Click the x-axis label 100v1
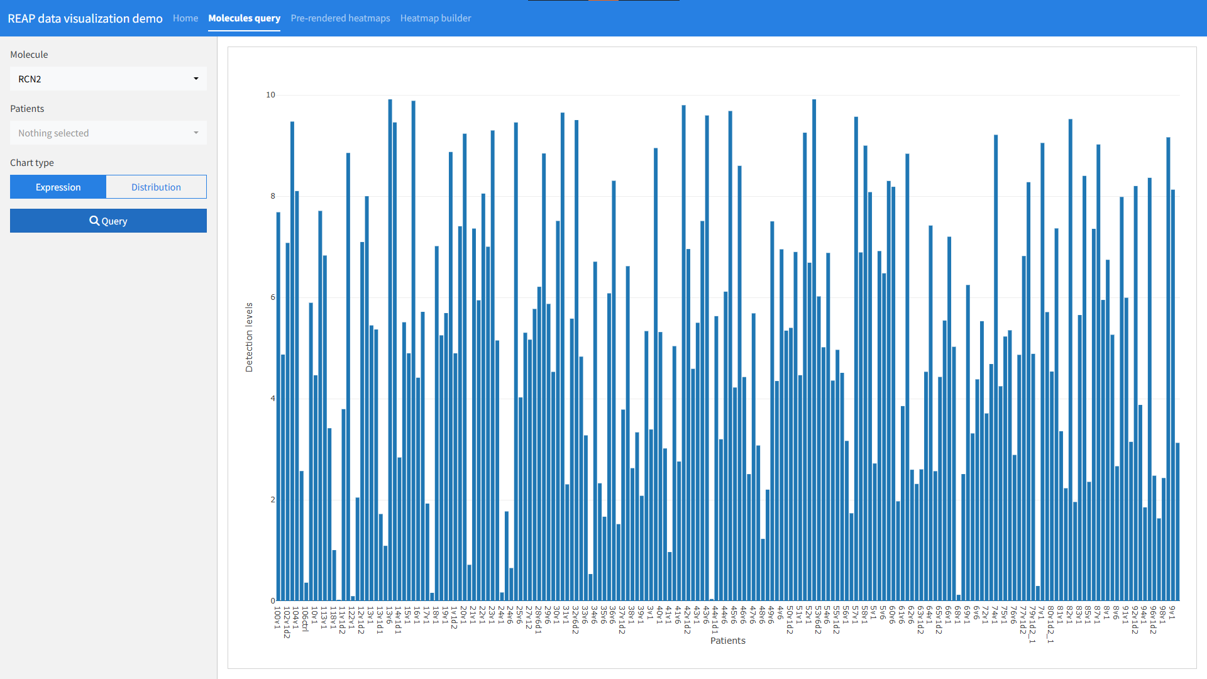This screenshot has width=1207, height=679. (x=277, y=617)
